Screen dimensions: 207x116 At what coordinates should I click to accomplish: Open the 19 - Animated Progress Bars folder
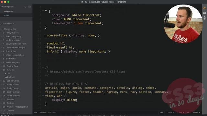click(x=16, y=107)
